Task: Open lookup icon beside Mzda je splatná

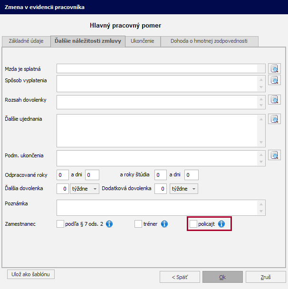Action: 274,69
